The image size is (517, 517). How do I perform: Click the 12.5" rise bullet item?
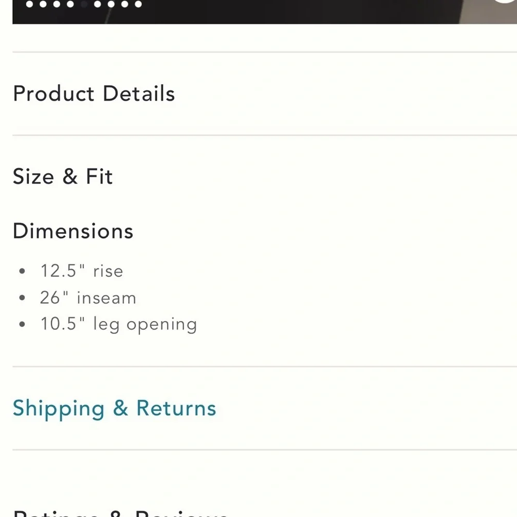pos(82,271)
